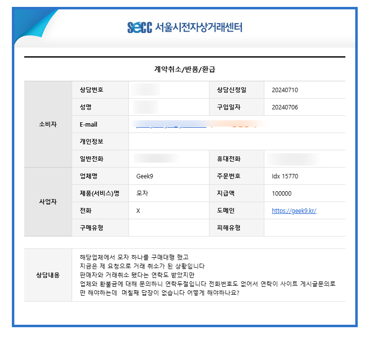376x341 pixels.
Task: Click the 상담번호 label cell
Action: tap(100, 90)
